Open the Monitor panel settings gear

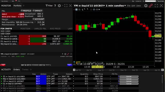[x=59, y=6]
